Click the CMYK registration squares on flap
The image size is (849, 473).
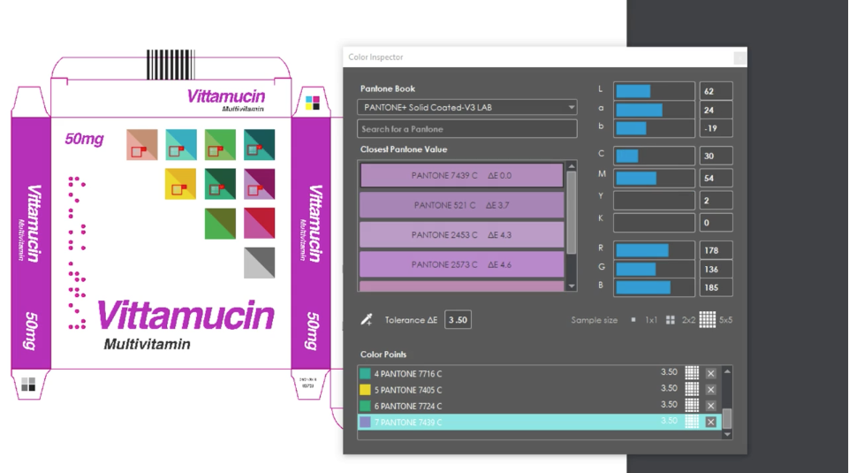[x=313, y=103]
